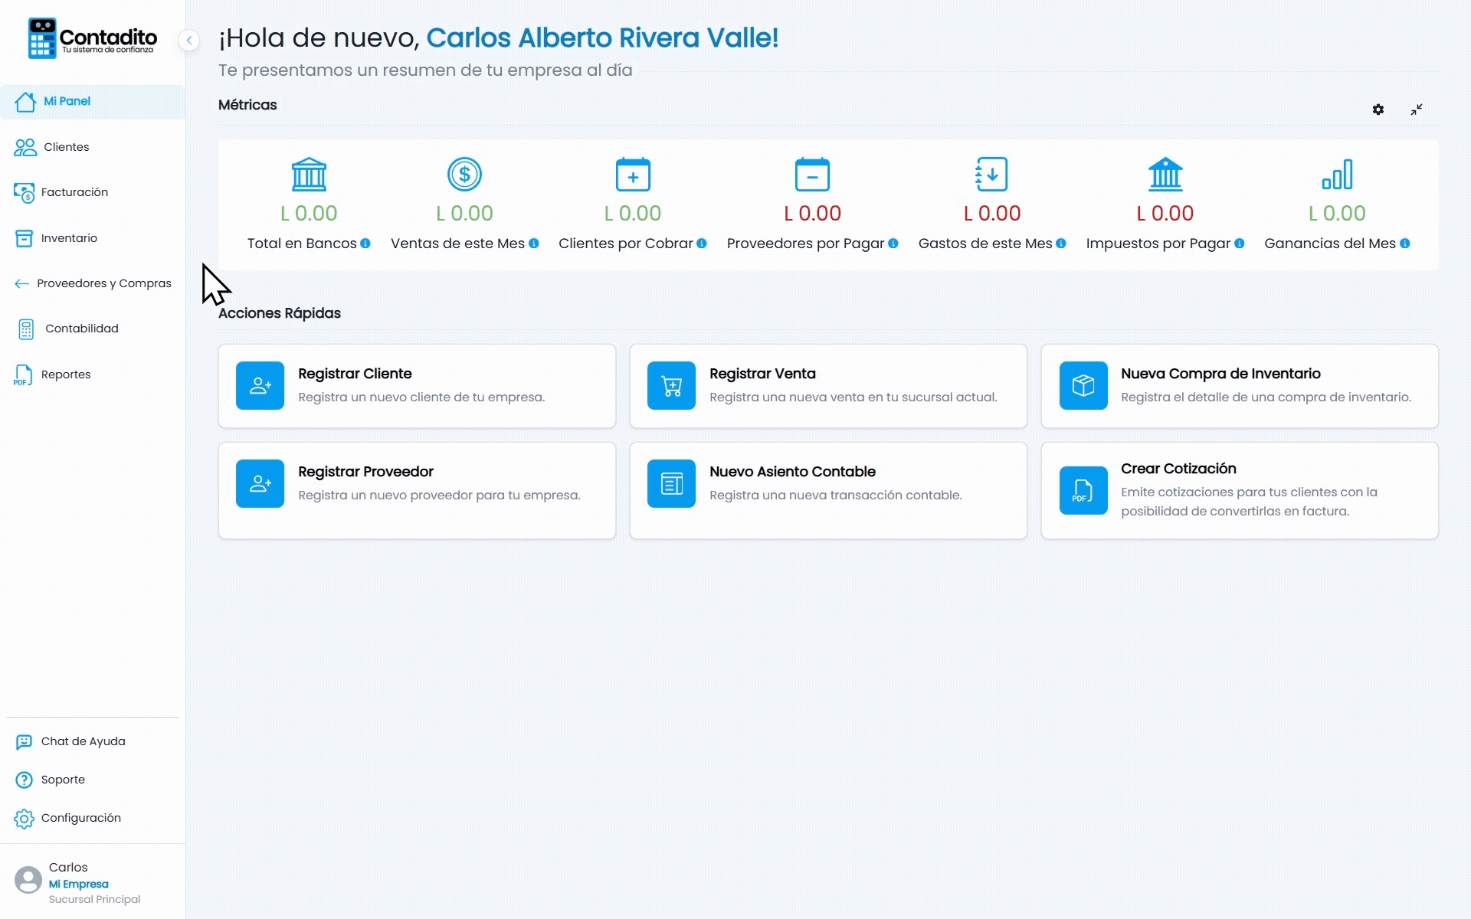Show info for Gastos de este Mes
The image size is (1471, 919).
pos(1061,244)
